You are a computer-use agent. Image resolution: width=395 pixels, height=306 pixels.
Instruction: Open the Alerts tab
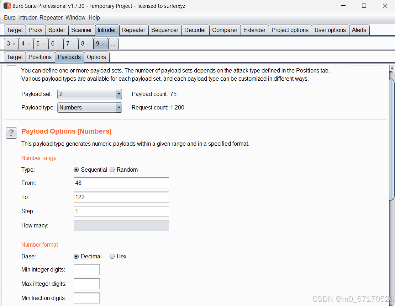[359, 30]
